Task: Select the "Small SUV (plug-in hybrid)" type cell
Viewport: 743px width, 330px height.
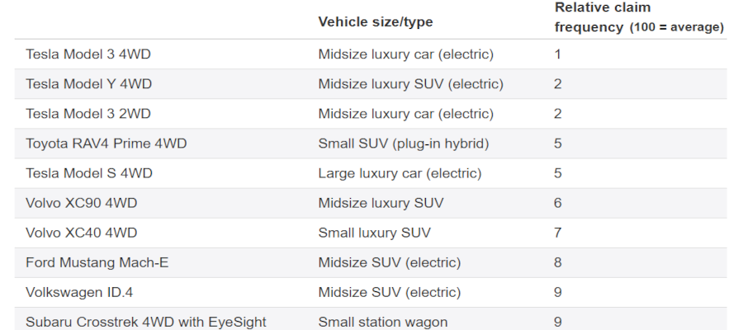Action: point(404,144)
